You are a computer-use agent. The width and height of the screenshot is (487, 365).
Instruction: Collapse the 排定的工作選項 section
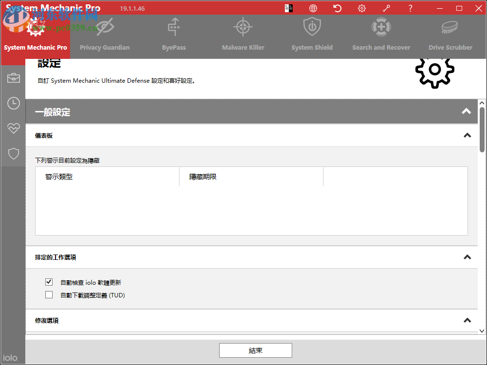467,257
